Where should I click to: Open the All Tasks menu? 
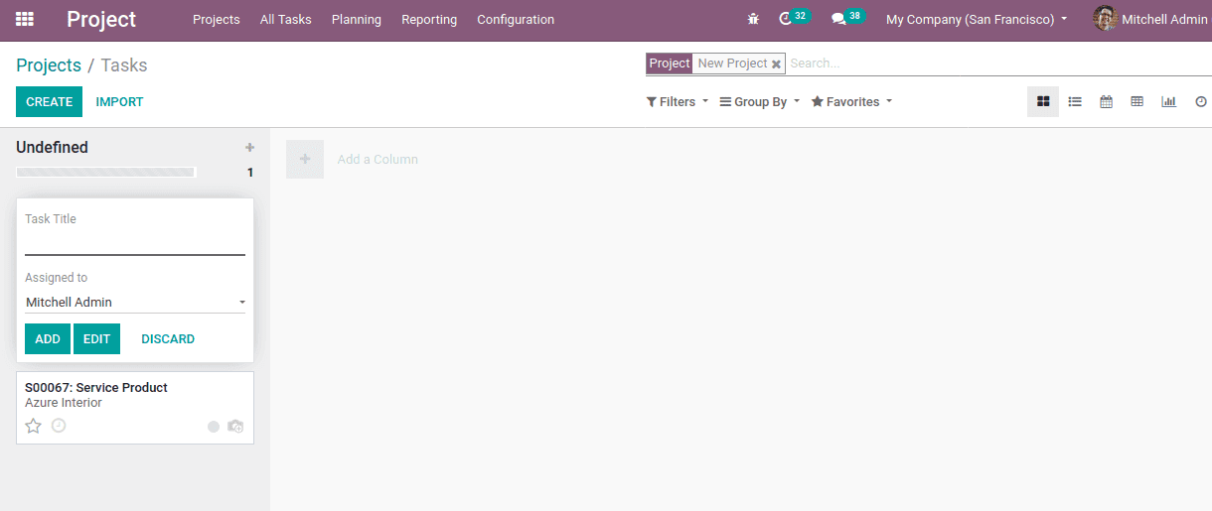(286, 19)
